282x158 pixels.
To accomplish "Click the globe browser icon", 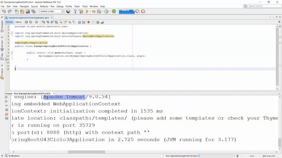I will coord(68,11).
